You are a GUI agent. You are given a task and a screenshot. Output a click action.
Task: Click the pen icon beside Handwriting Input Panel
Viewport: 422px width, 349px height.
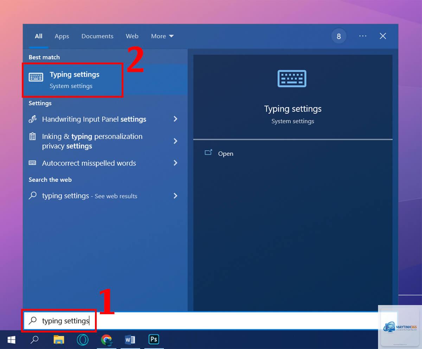32,119
